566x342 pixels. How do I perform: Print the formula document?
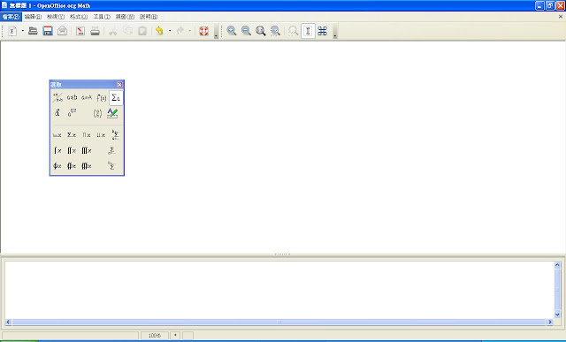[95, 31]
